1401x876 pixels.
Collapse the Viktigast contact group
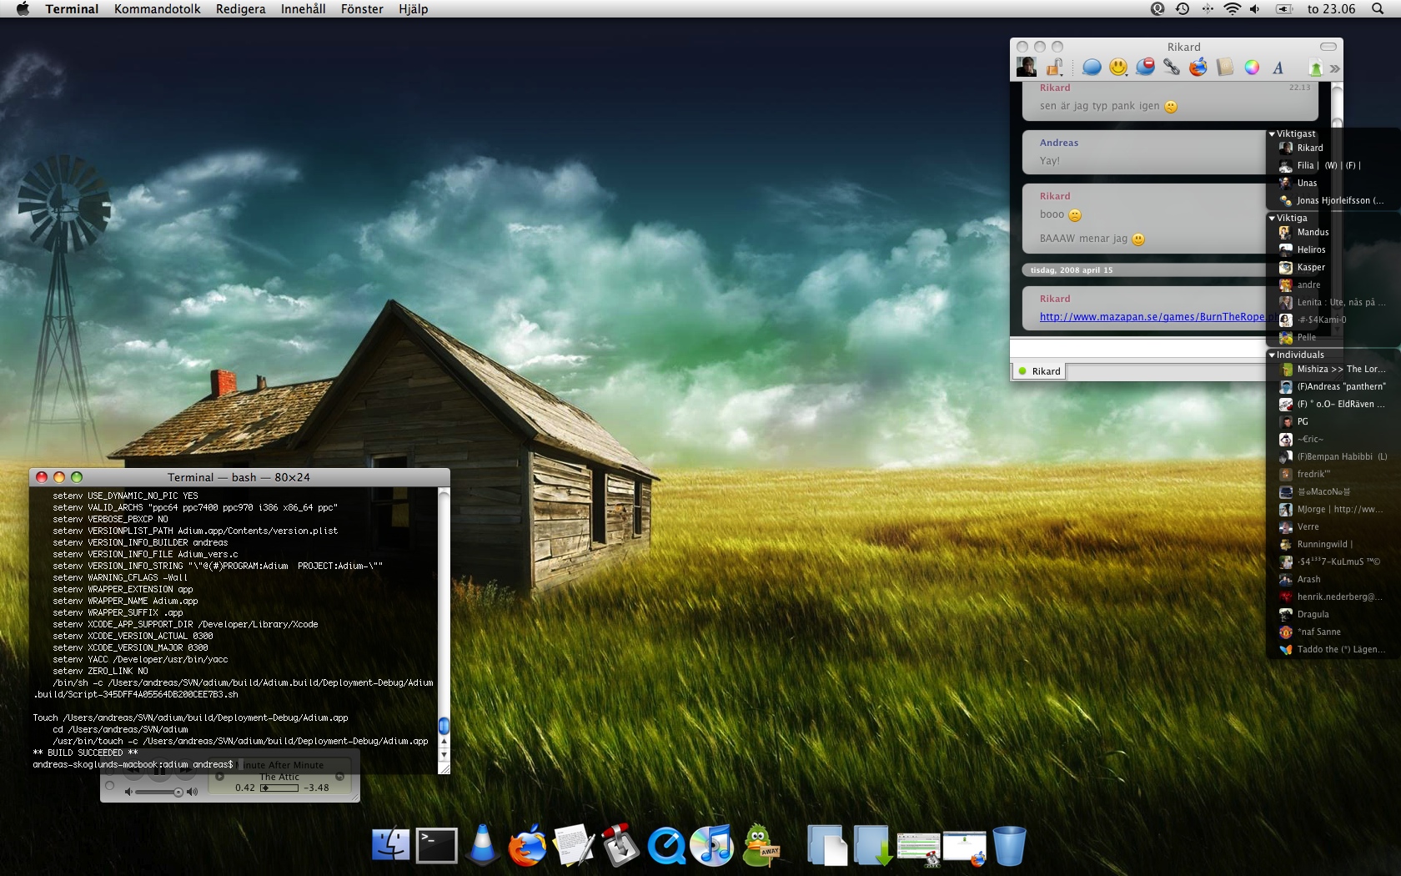click(x=1273, y=133)
